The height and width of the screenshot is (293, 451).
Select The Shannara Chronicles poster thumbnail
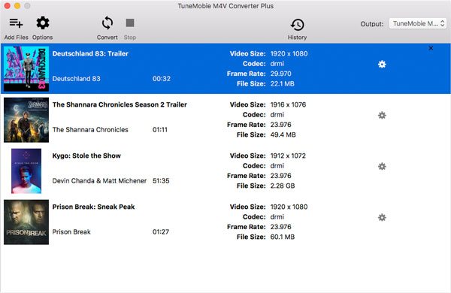26,120
